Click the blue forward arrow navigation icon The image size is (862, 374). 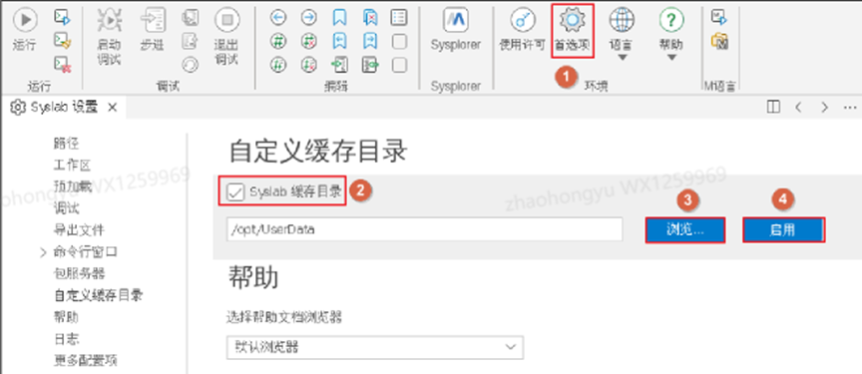pos(309,18)
